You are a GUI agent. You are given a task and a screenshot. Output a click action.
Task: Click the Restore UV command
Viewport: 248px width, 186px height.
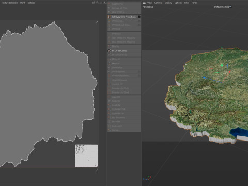click(x=124, y=126)
